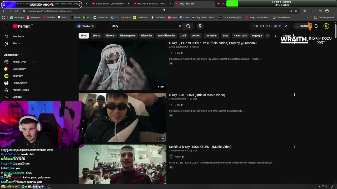Viewport: 337px width, 189px height.
Task: Clear the search box with X icon
Action: coord(180,26)
